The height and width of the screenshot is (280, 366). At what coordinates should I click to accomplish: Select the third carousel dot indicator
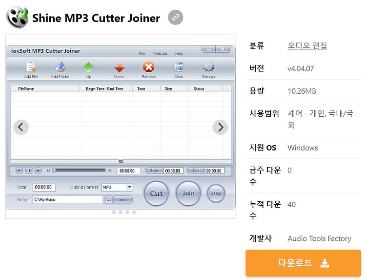[127, 212]
